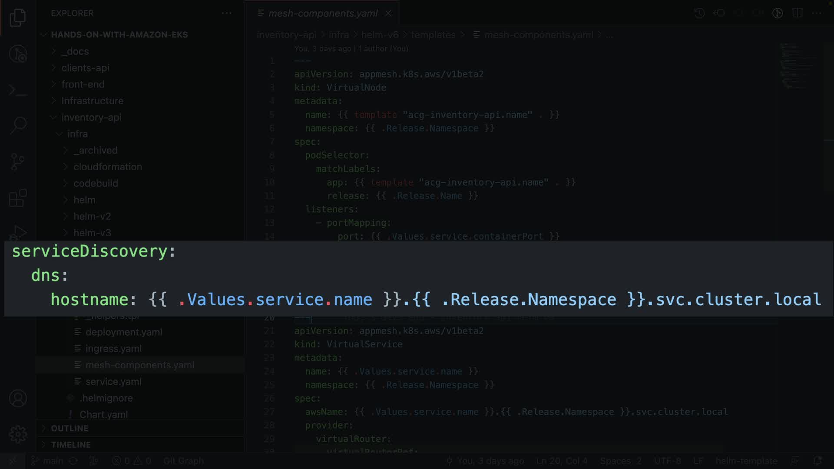This screenshot has width=834, height=469.
Task: Open the Search view in activity bar
Action: coord(18,126)
